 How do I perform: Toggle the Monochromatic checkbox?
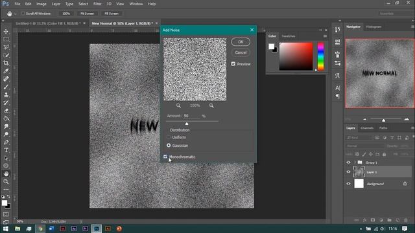[x=165, y=157]
